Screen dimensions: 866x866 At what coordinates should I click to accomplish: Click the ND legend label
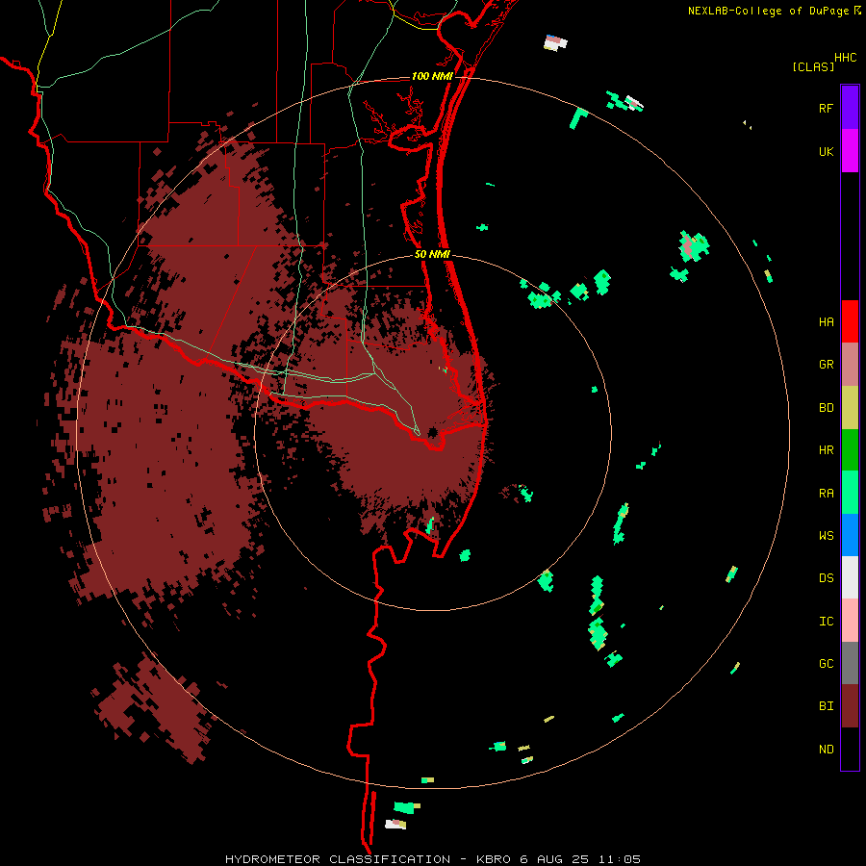(x=826, y=750)
